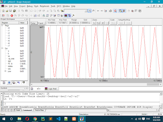Click the Print icon in the toolbar
This screenshot has height=122, width=163.
click(111, 11)
